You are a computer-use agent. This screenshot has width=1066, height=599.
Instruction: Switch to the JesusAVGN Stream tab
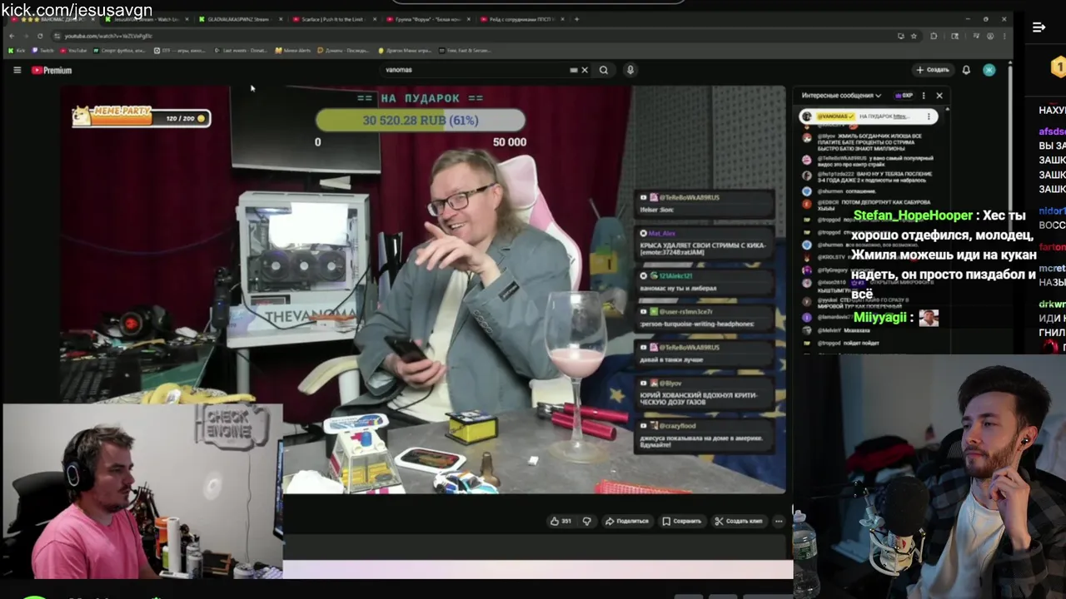pyautogui.click(x=146, y=18)
